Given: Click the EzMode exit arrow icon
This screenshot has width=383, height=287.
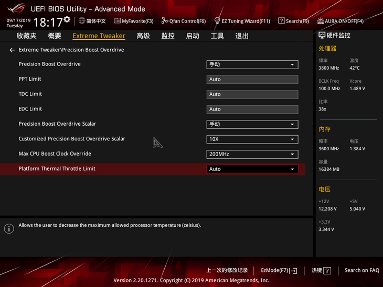Looking at the screenshot, I should tap(294, 271).
